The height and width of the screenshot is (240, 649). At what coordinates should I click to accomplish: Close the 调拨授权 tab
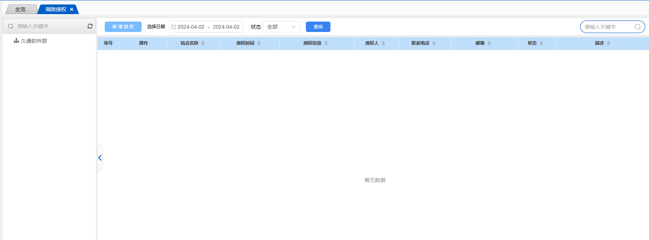click(72, 9)
